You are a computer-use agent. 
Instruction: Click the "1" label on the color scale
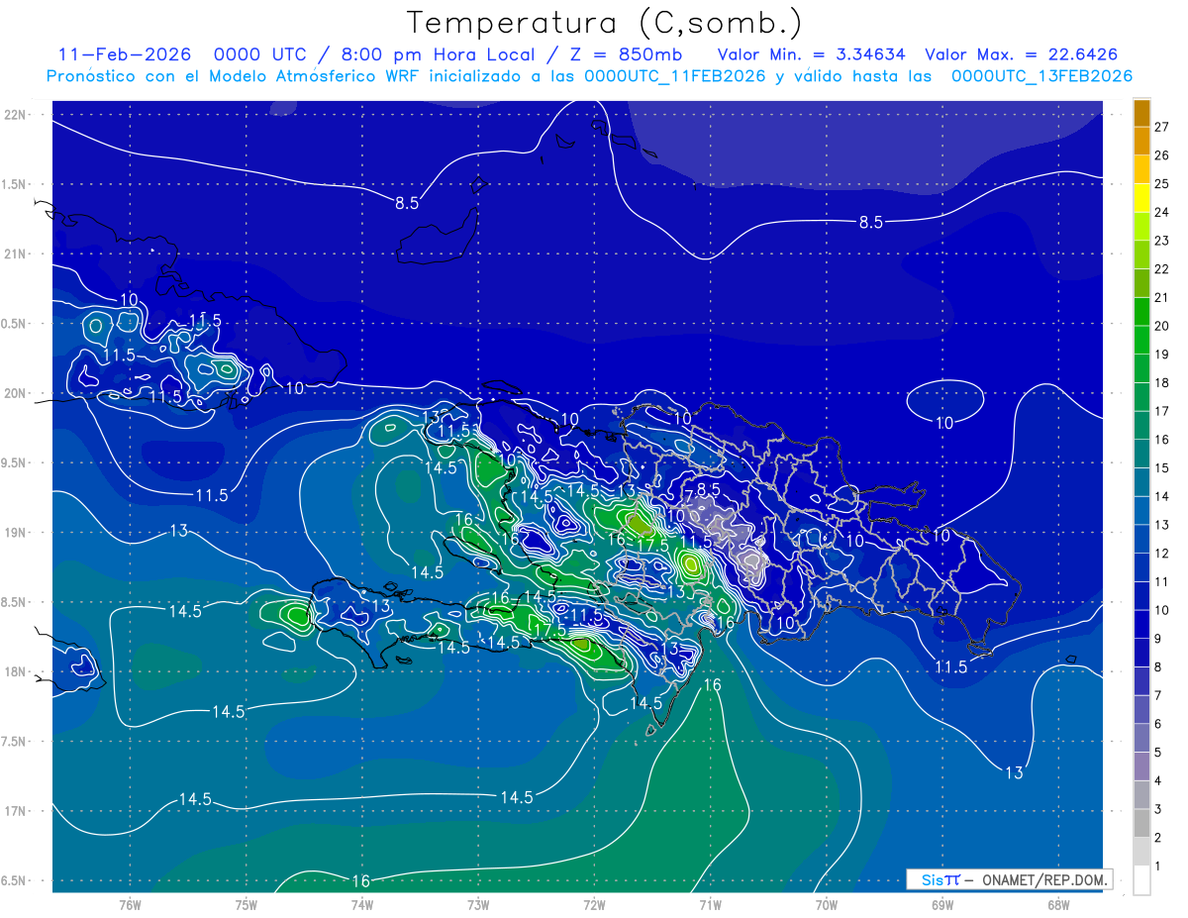click(x=1158, y=867)
